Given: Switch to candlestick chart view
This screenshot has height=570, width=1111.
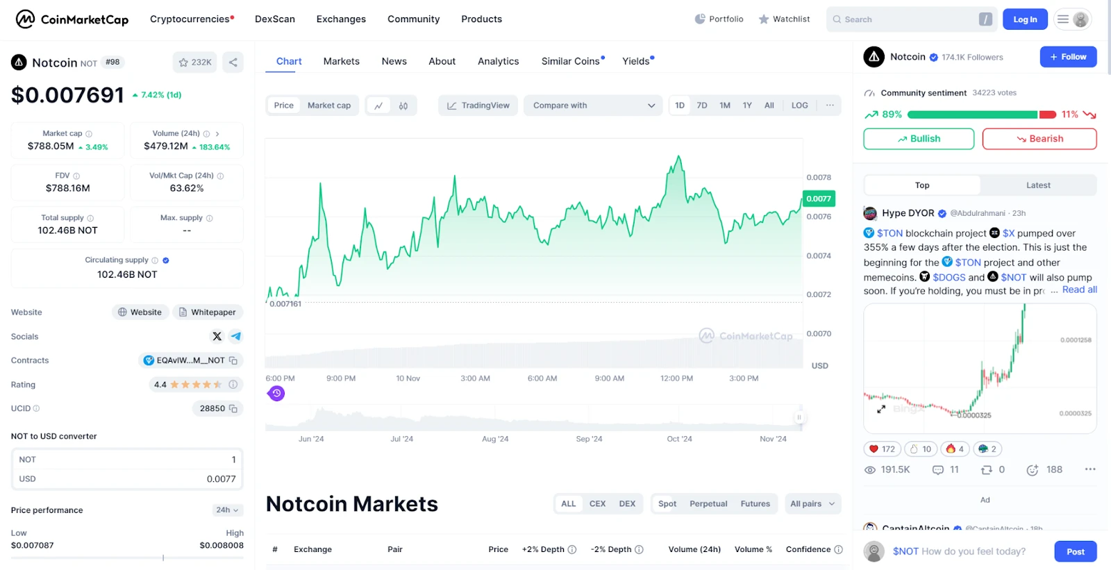Looking at the screenshot, I should (x=403, y=106).
